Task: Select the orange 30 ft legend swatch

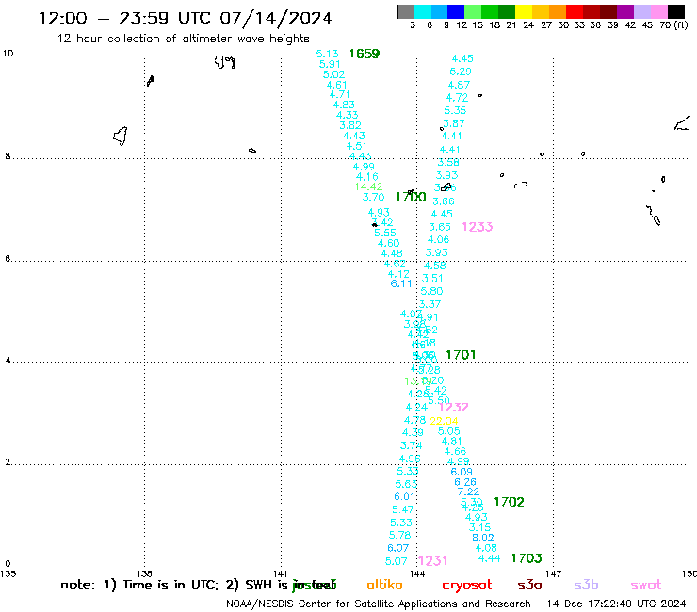Action: click(x=558, y=11)
